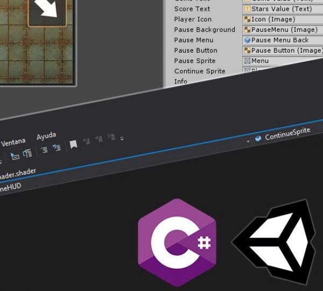The height and width of the screenshot is (291, 323).
Task: Select the Pause Button (Image) object field
Action: click(283, 51)
